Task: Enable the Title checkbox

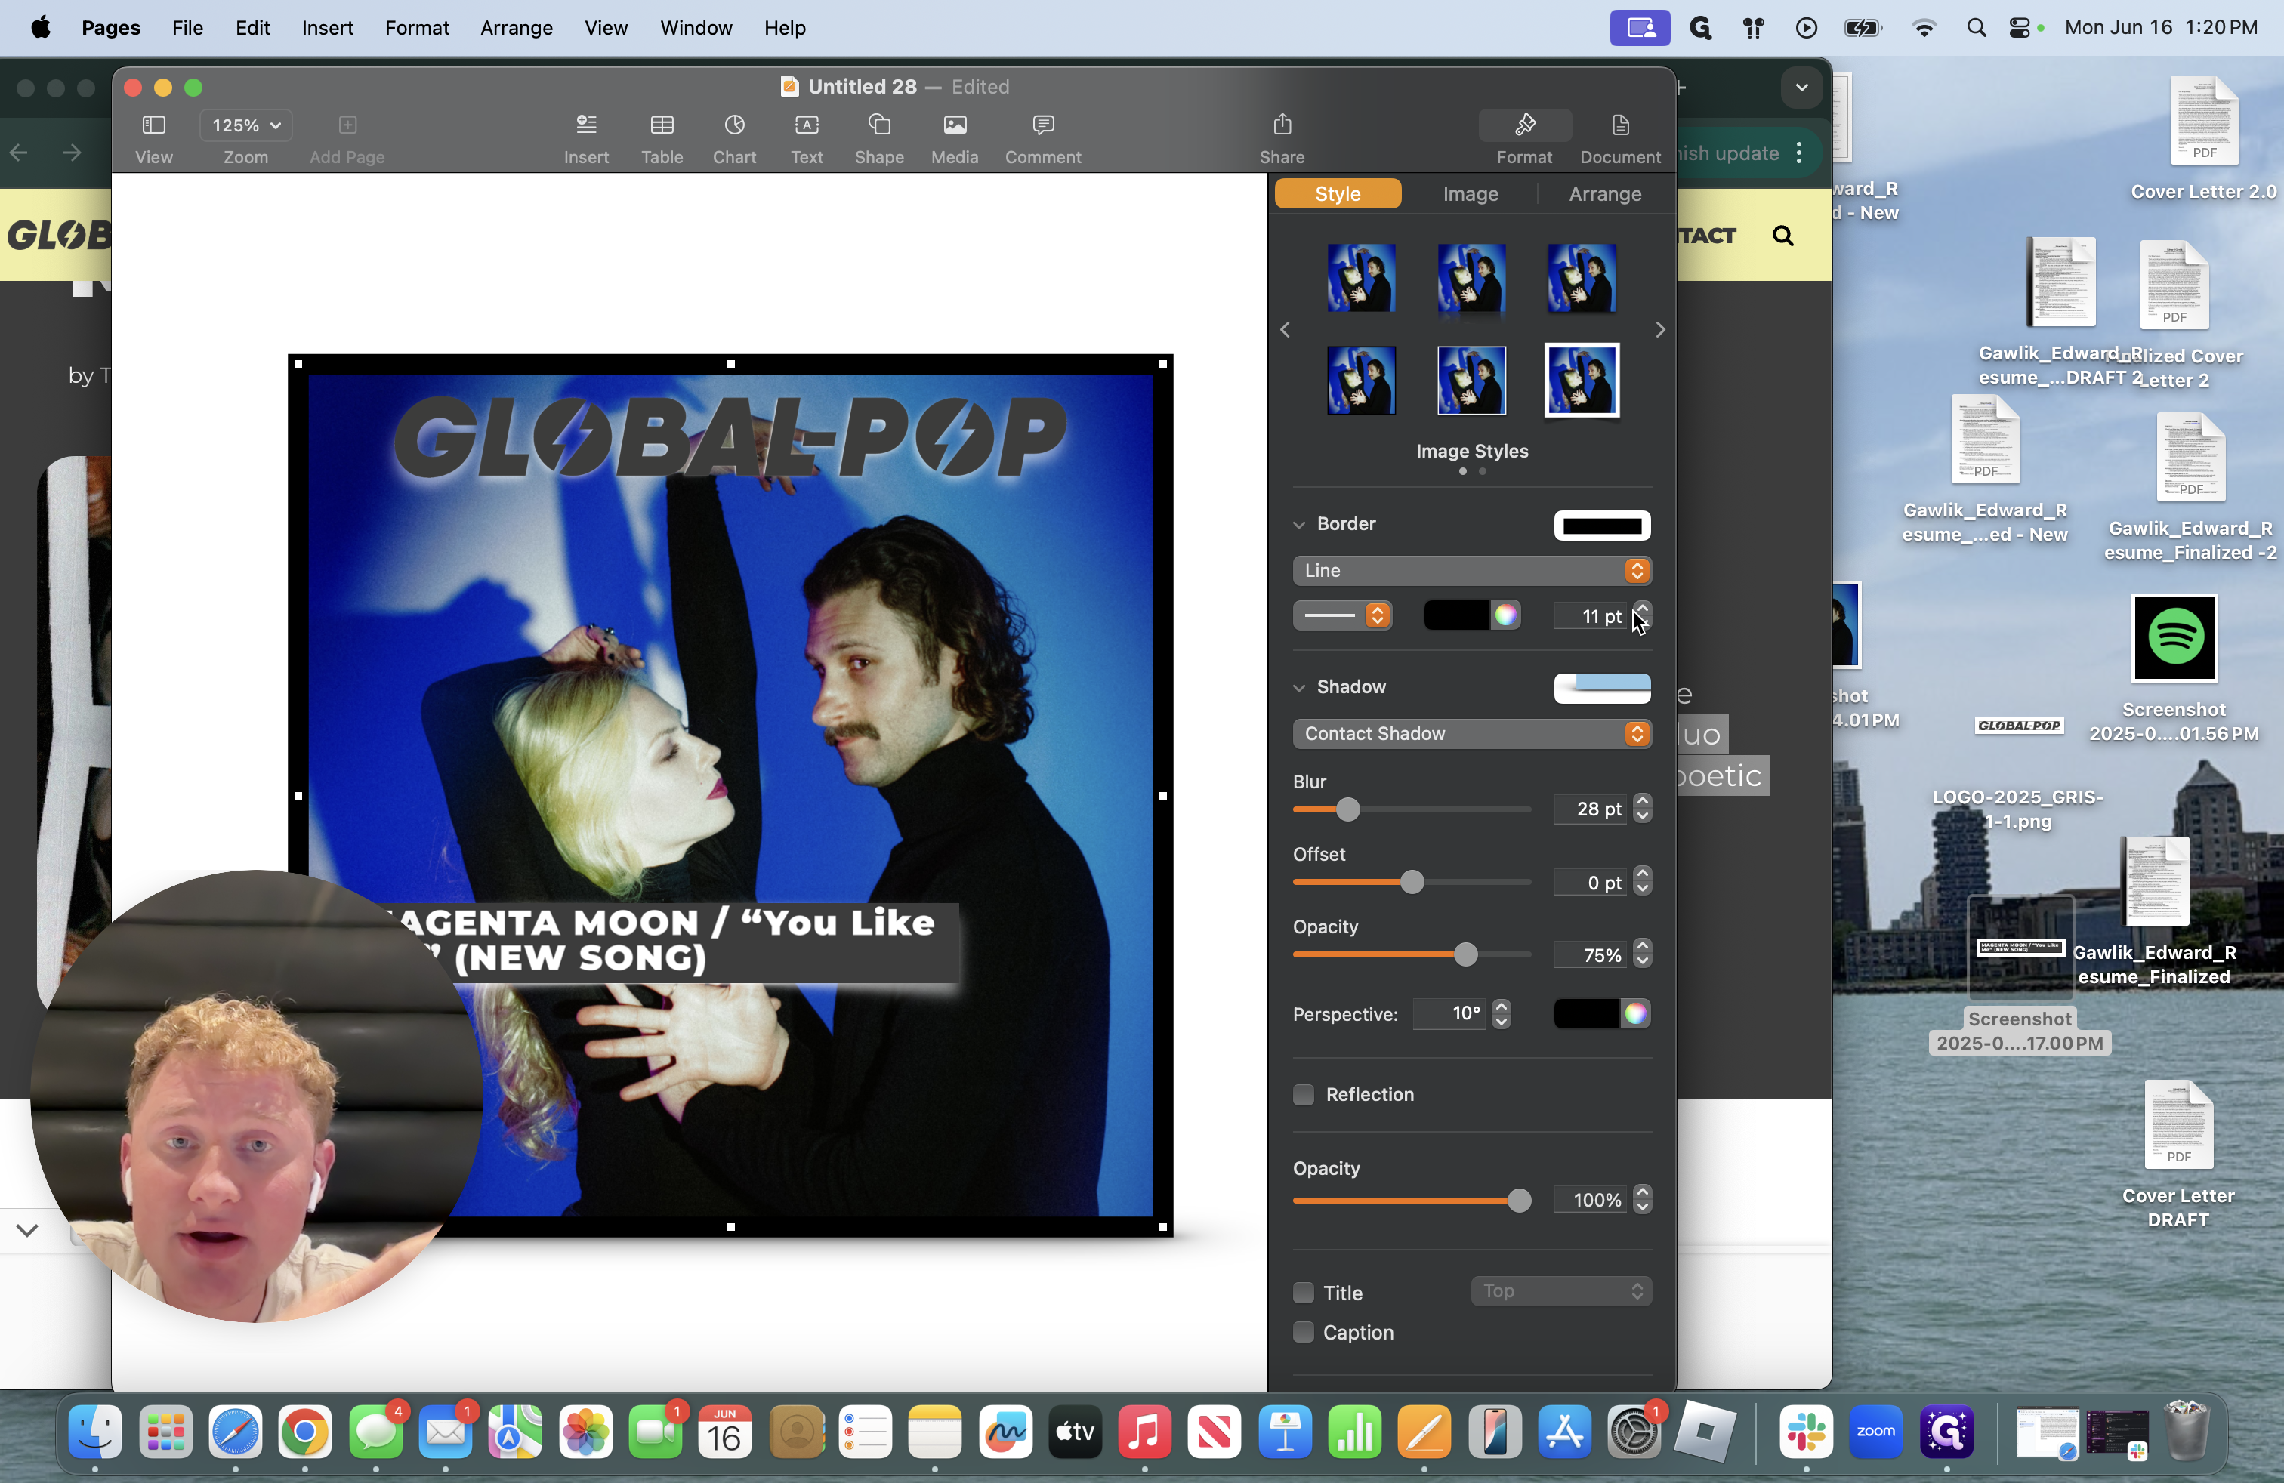Action: 1303,1293
